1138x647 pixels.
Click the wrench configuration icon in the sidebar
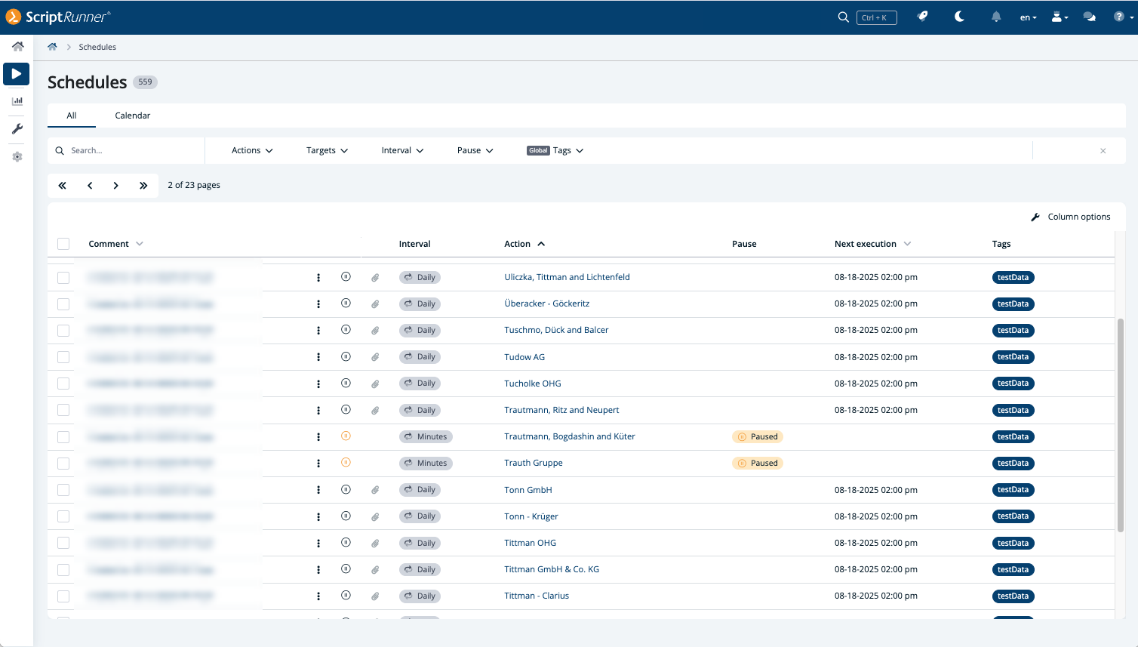(17, 129)
